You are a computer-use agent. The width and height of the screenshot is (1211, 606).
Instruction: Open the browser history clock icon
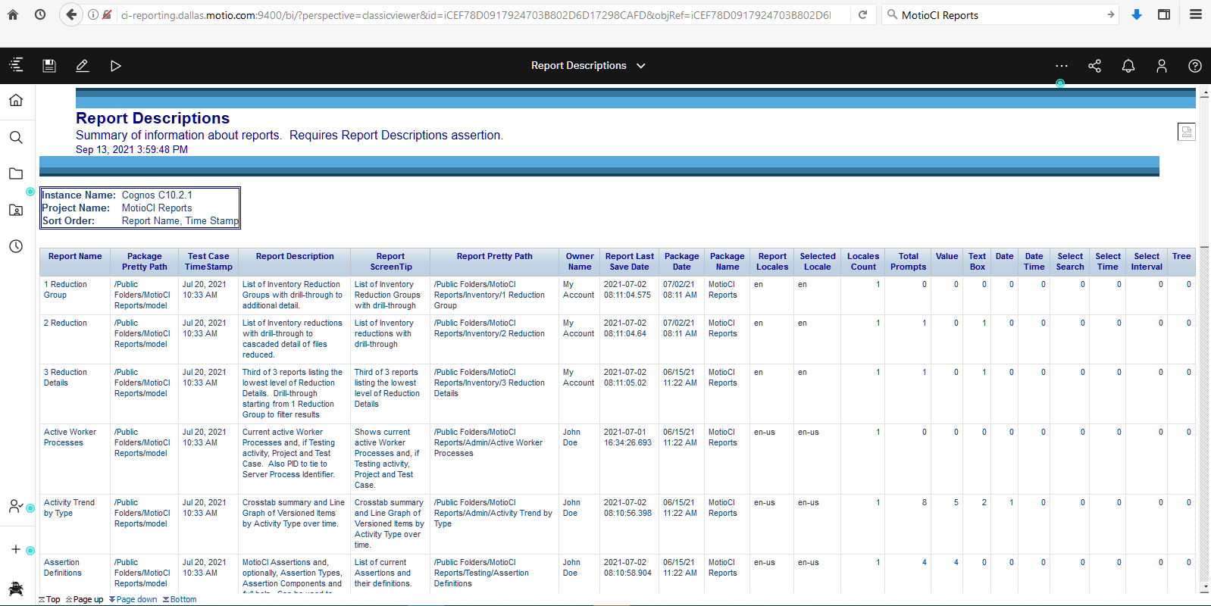pyautogui.click(x=40, y=14)
